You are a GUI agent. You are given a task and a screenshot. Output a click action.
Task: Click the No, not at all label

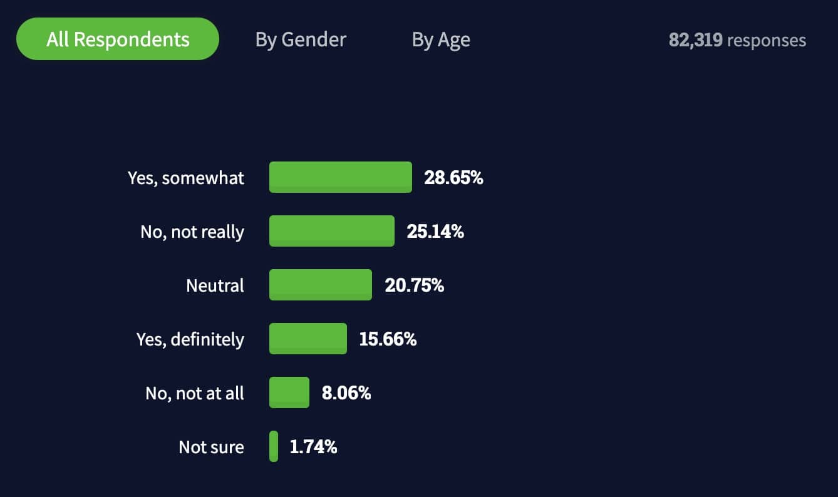tap(195, 393)
